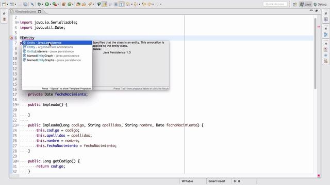This screenshot has width=330, height=185.
Task: Click the 'Writable' status bar entry
Action: (187, 181)
